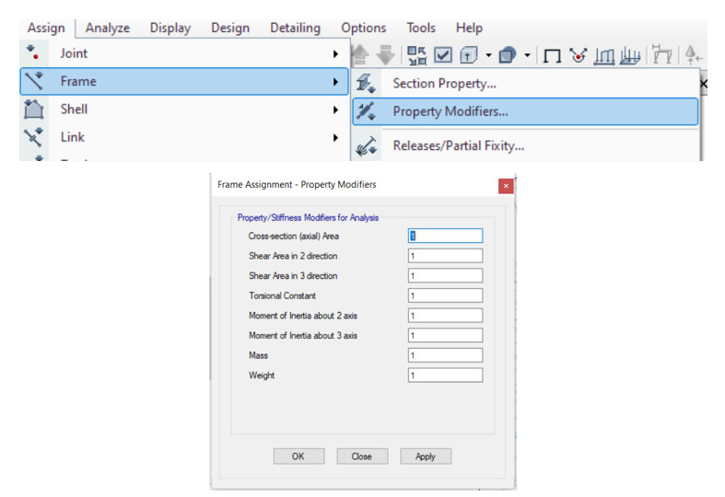Expand the Joint submenu arrow
Image resolution: width=725 pixels, height=497 pixels.
tap(335, 54)
